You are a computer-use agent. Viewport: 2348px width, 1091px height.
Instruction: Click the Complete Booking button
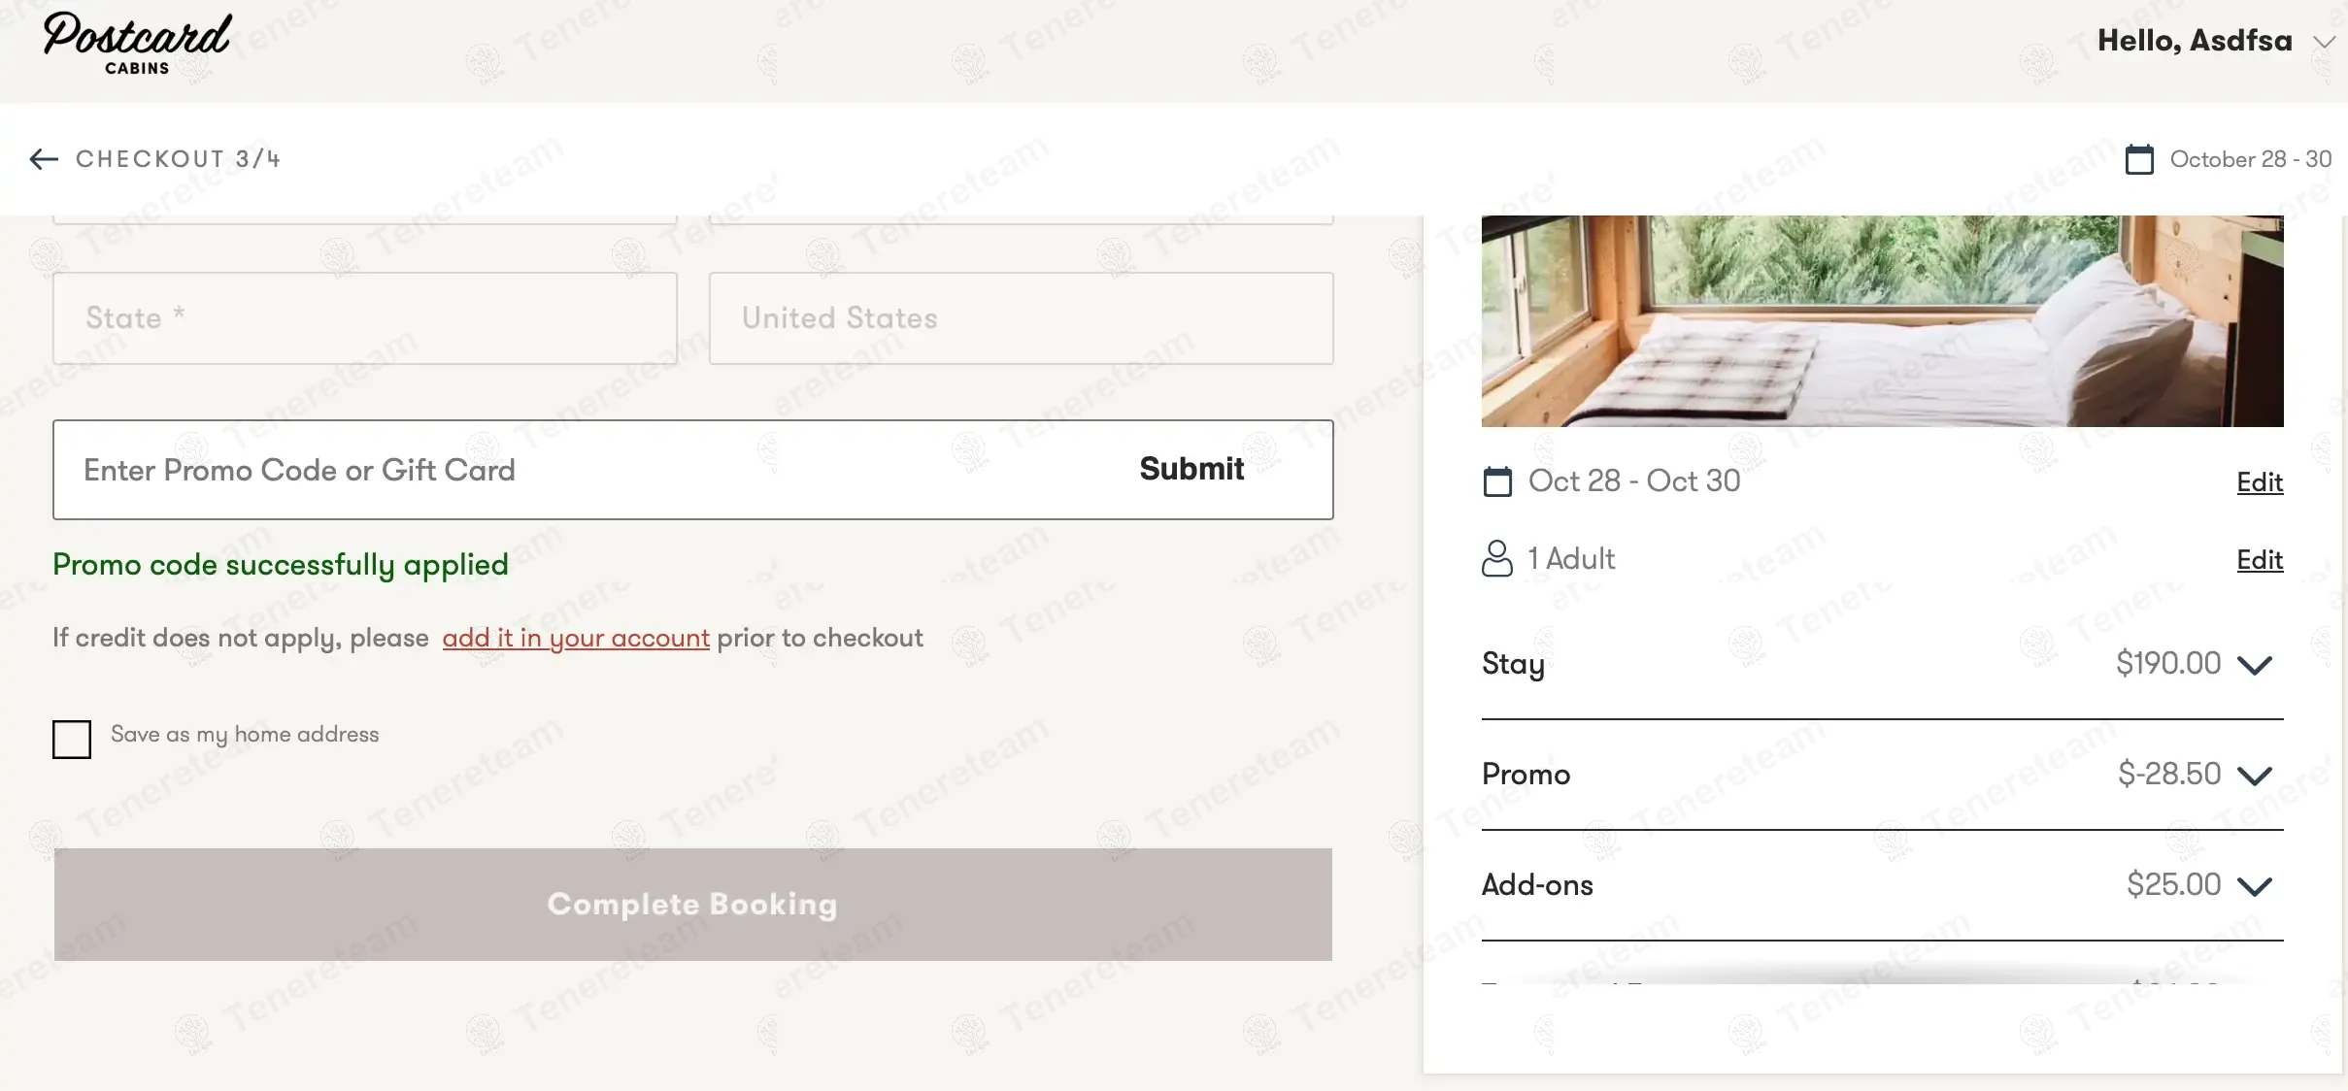[692, 905]
